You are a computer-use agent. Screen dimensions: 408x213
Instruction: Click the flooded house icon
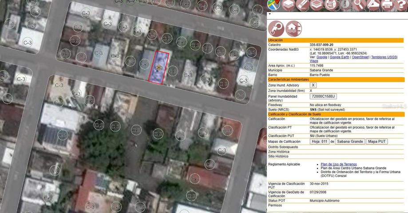pyautogui.click(x=294, y=28)
